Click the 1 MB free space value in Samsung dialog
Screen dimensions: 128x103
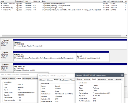[94, 98]
